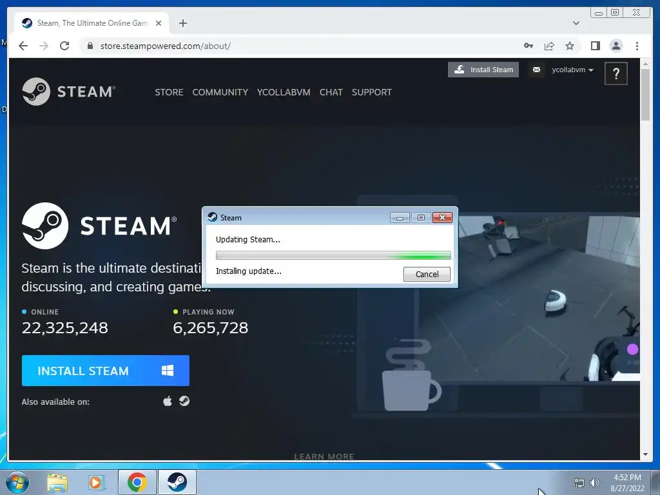
Task: Switch to Steam on taskbar
Action: tap(177, 482)
